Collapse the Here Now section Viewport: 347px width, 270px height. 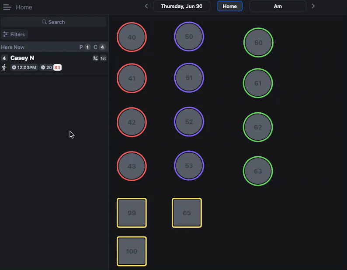pyautogui.click(x=54, y=47)
